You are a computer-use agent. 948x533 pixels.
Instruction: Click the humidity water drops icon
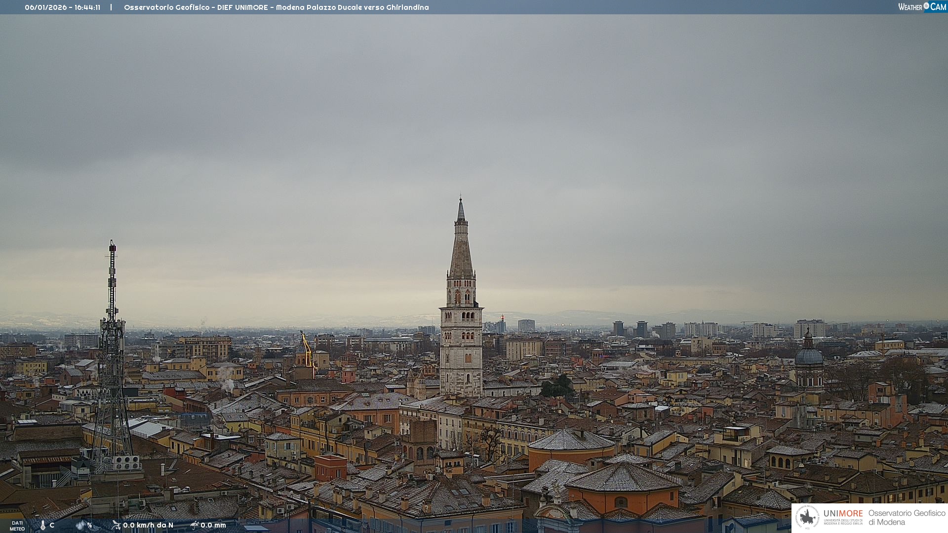(x=80, y=525)
